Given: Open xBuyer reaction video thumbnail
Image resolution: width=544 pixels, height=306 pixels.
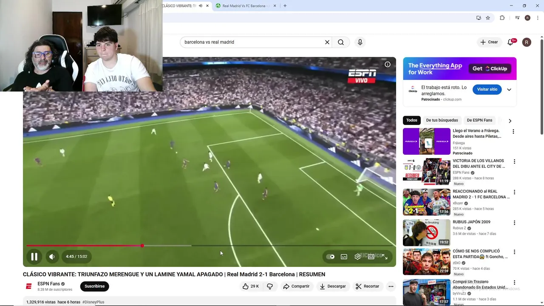Looking at the screenshot, I should pos(427,202).
